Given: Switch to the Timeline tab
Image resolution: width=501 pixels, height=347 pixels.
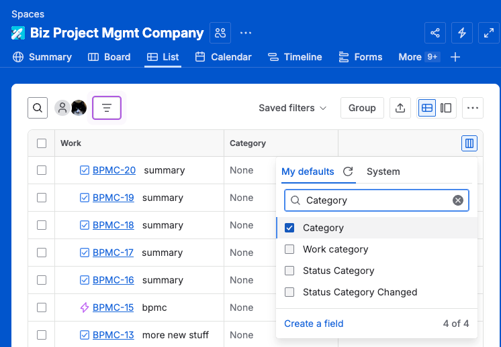Looking at the screenshot, I should [x=295, y=57].
